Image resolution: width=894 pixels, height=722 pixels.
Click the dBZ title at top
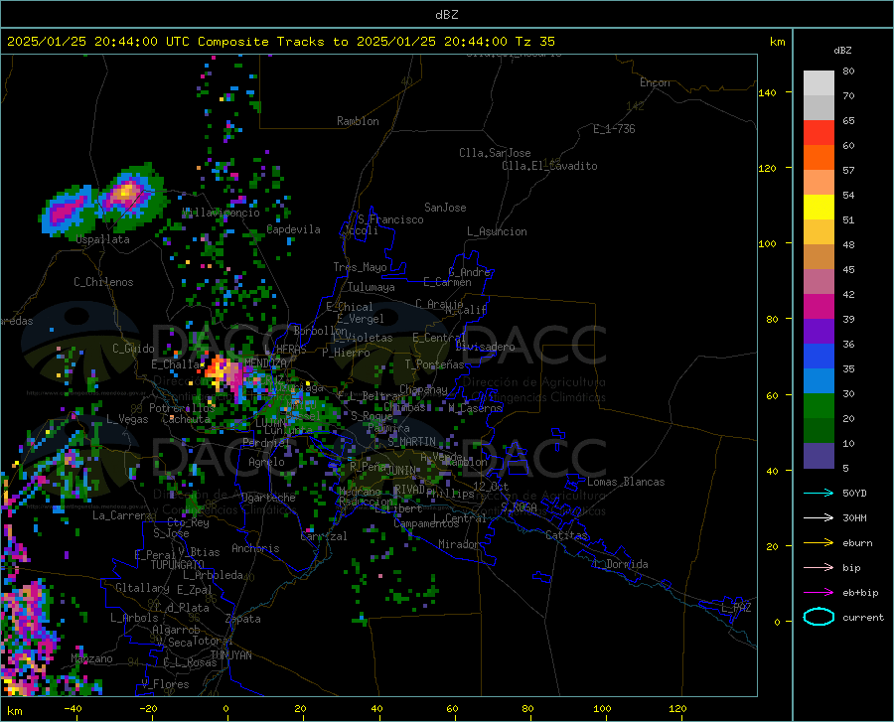click(446, 15)
